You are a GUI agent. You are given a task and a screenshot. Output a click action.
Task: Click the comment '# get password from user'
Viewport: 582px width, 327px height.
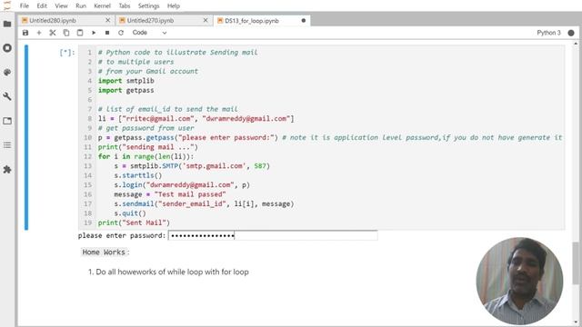145,128
